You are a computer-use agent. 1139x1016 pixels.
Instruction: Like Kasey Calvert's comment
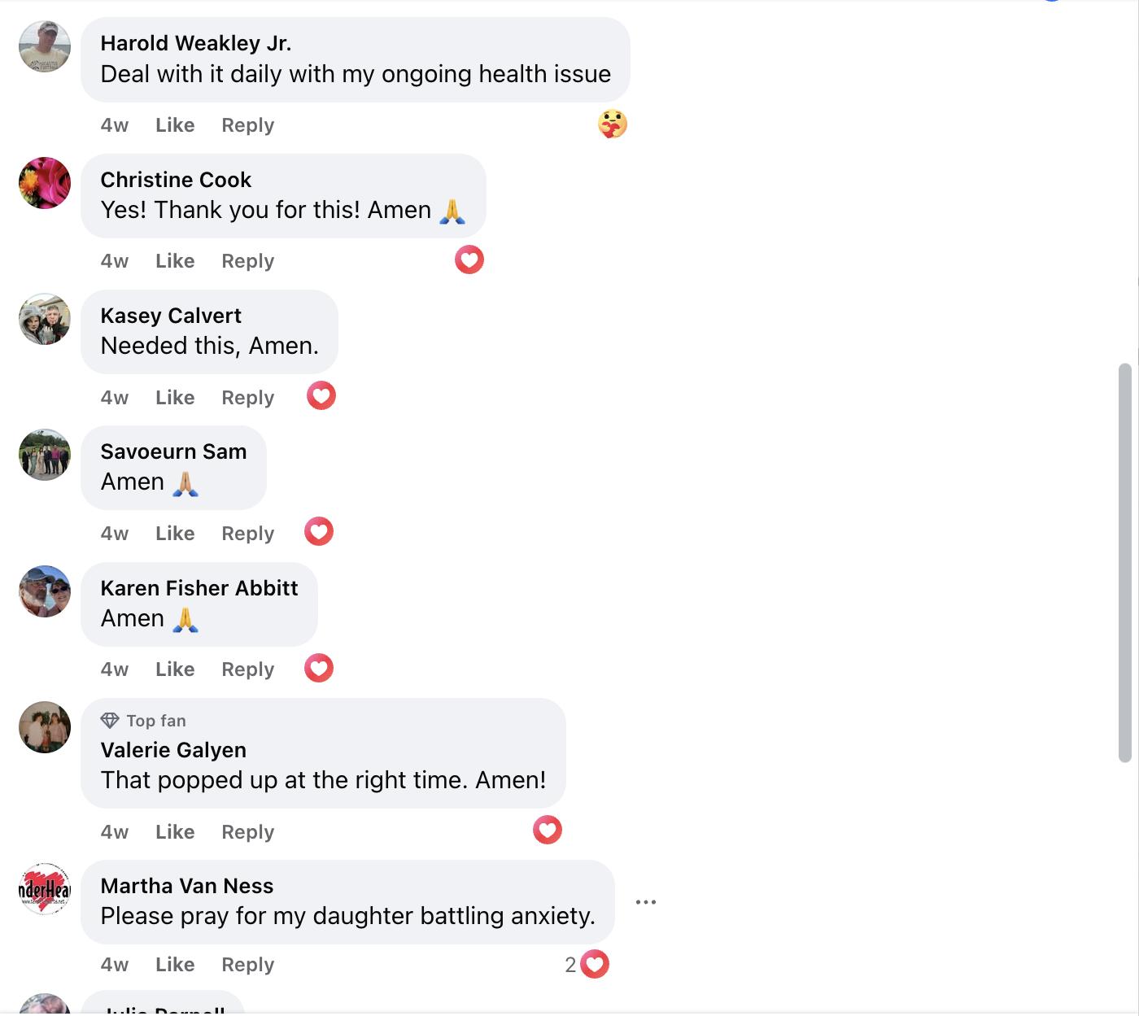click(175, 398)
